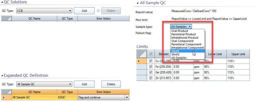This screenshot has width=255, height=102.
Task: Select Steel1 from the sample type list
Action: (x=188, y=51)
